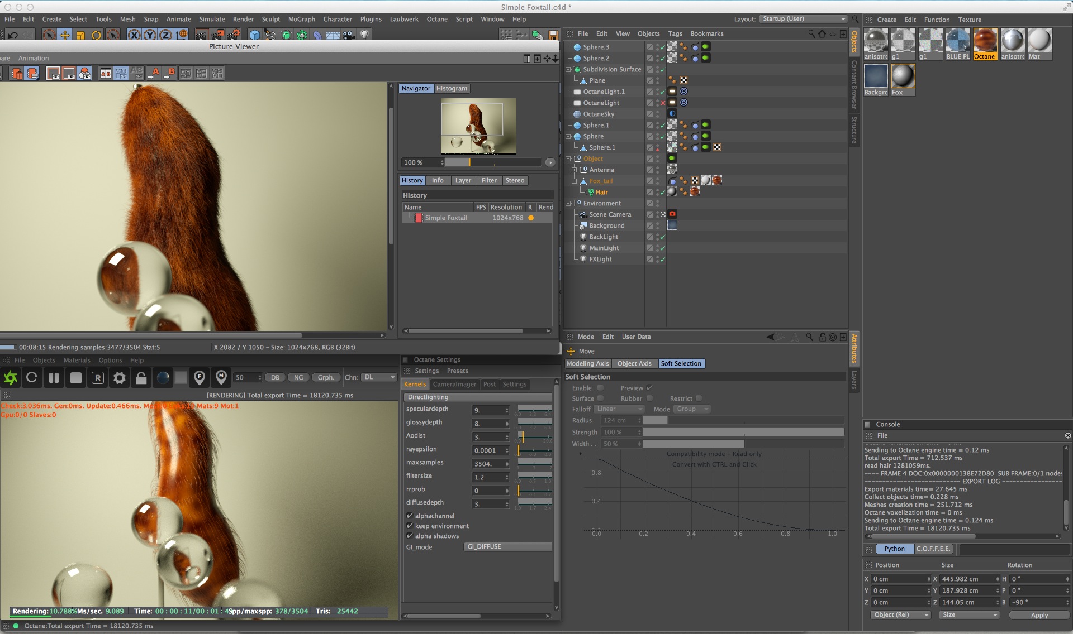Adjust the Navigator zoom slider

(x=469, y=162)
